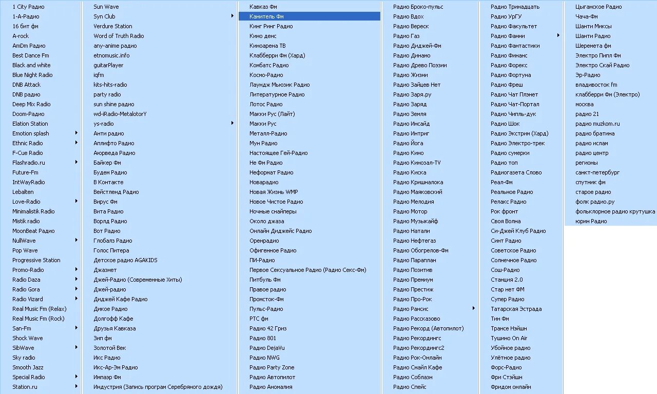Image resolution: width=657 pixels, height=394 pixels.
Task: Choose Индустрия Серебряного дождя entry
Action: tap(159, 387)
